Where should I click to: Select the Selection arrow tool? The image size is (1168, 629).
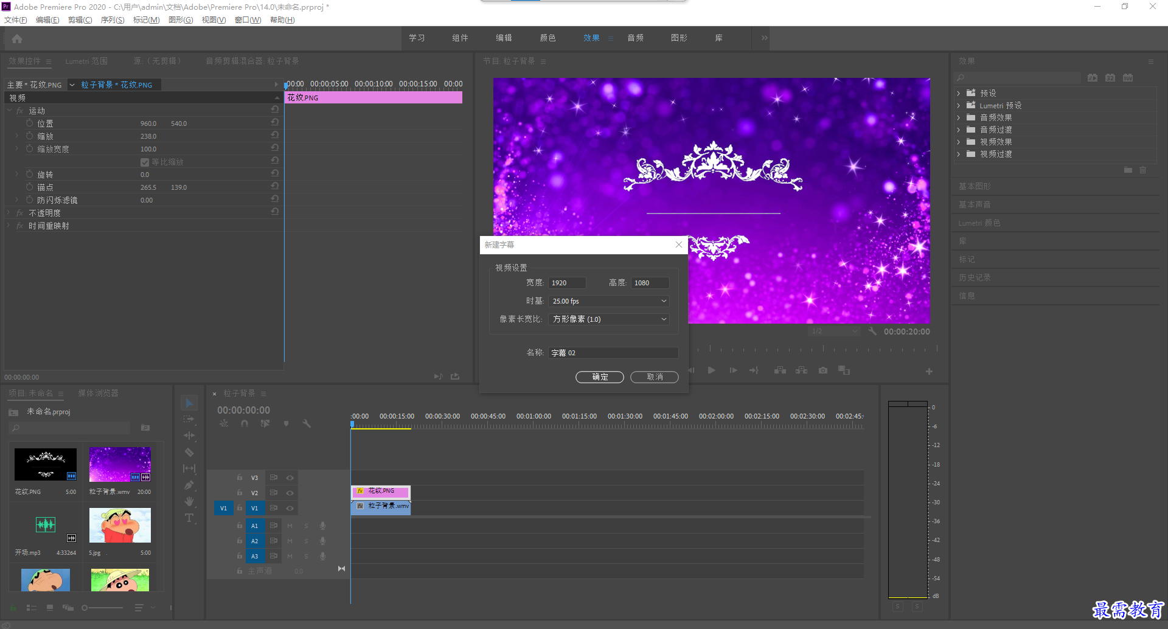(189, 403)
